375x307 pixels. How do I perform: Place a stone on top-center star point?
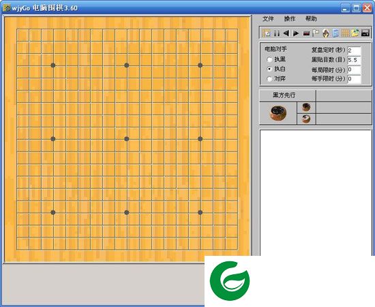[127, 65]
